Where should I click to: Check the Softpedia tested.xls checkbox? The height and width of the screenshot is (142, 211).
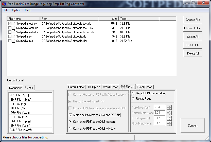[10, 32]
